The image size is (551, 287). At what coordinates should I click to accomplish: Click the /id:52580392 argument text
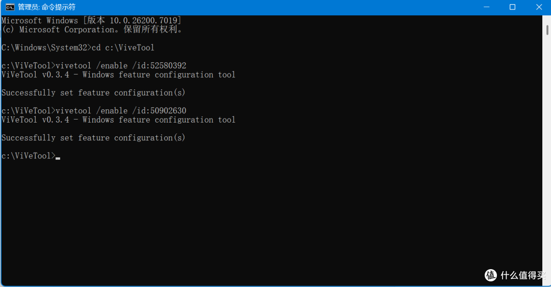(159, 65)
